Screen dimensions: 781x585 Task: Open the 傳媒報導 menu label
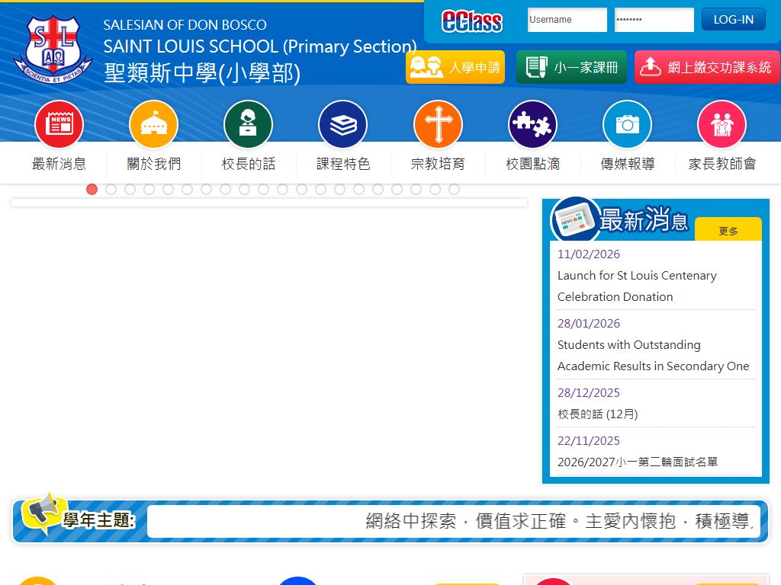[627, 164]
